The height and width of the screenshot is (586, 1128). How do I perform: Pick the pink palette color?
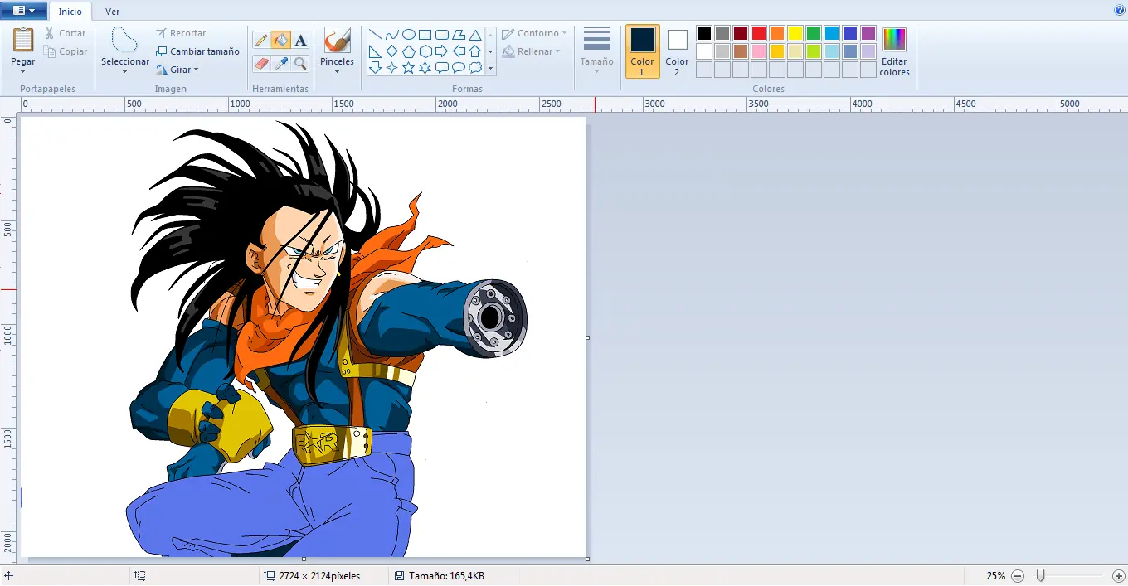click(x=759, y=51)
